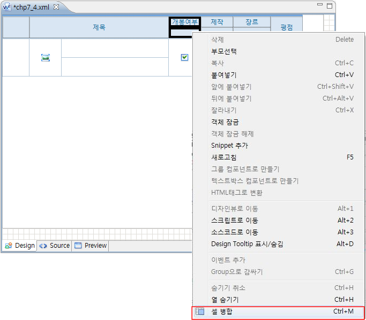Select 새로고침 to refresh
This screenshot has width=366, height=320.
tap(224, 157)
